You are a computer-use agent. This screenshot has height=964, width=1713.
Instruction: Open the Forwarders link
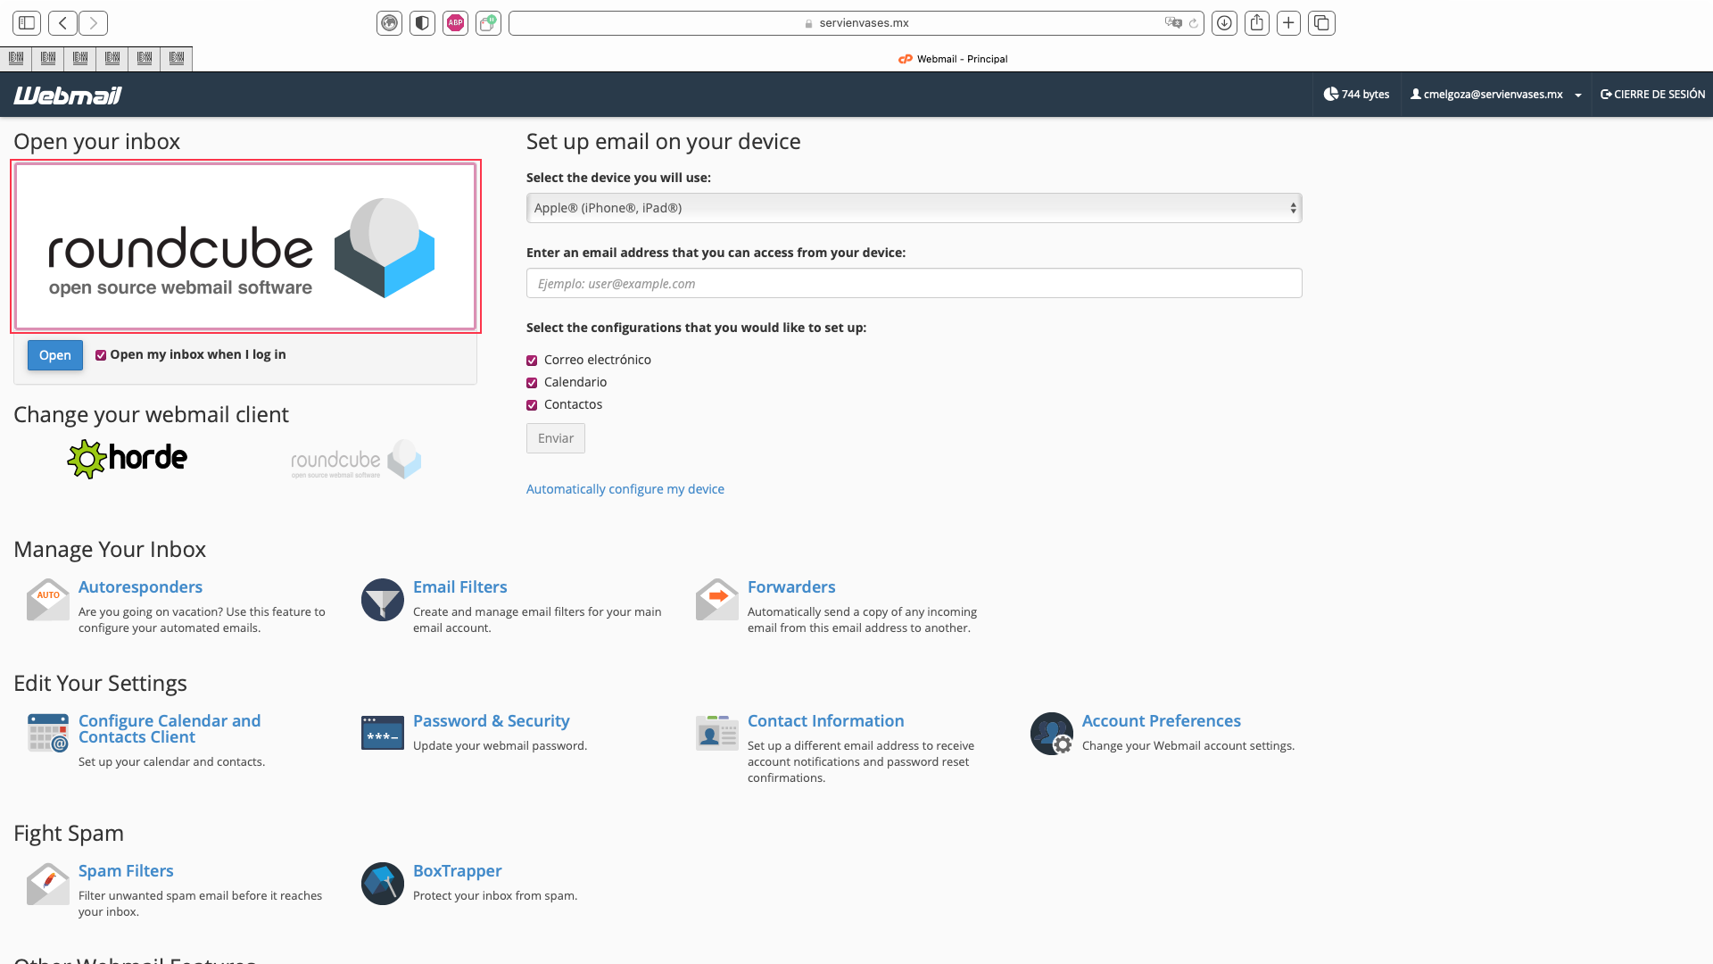[791, 587]
